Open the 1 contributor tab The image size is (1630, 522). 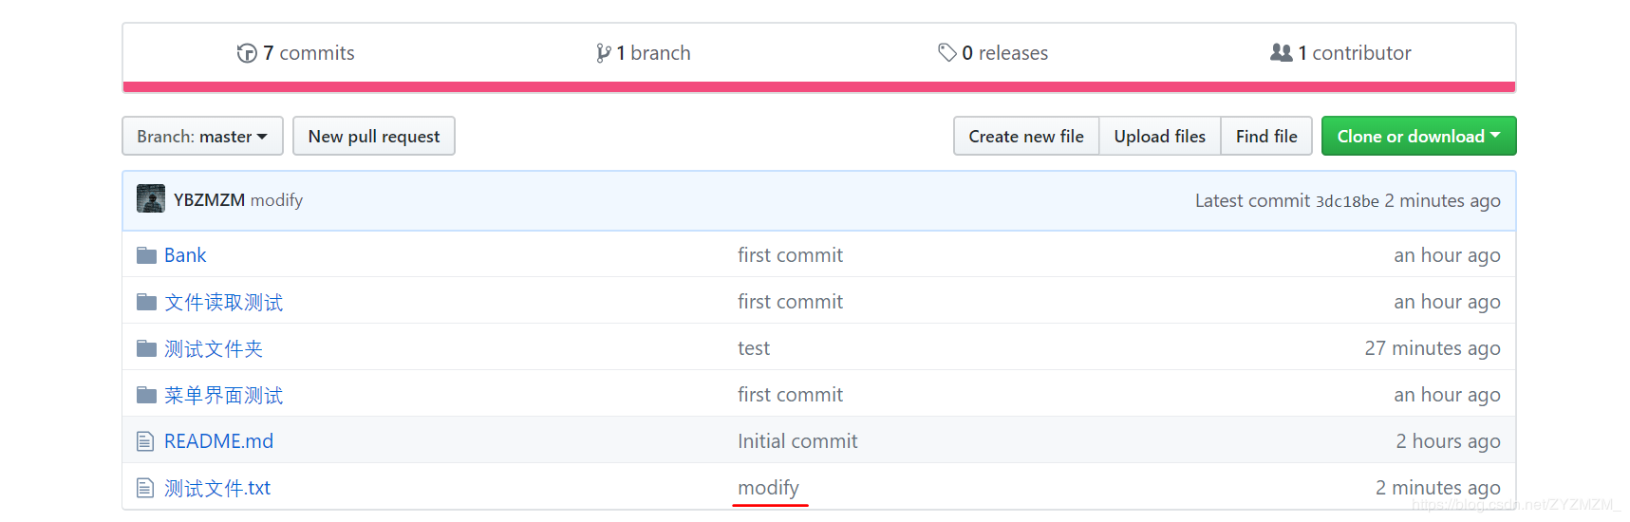tap(1340, 53)
